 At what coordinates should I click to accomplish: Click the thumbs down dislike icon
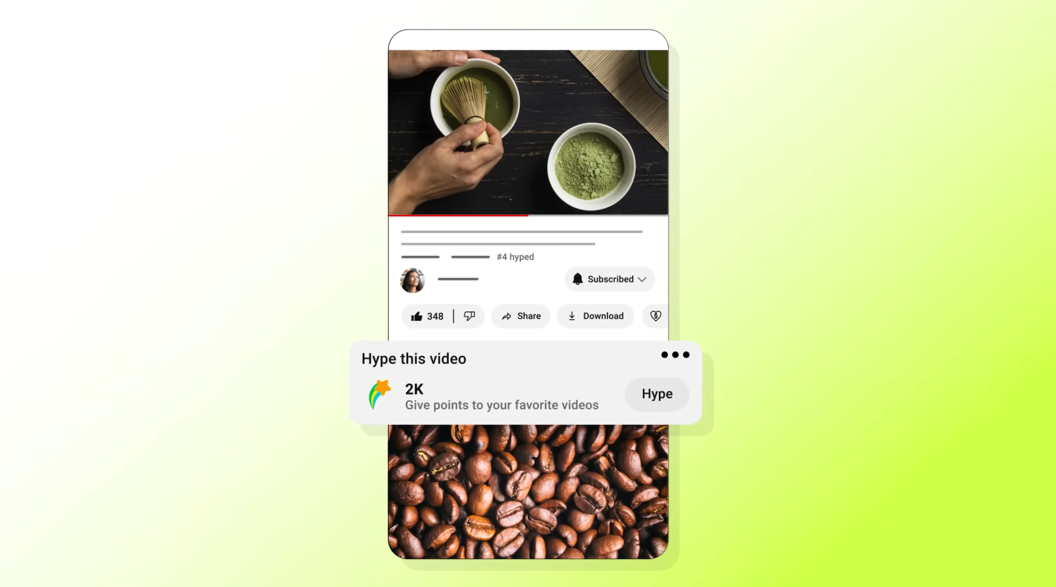[470, 315]
